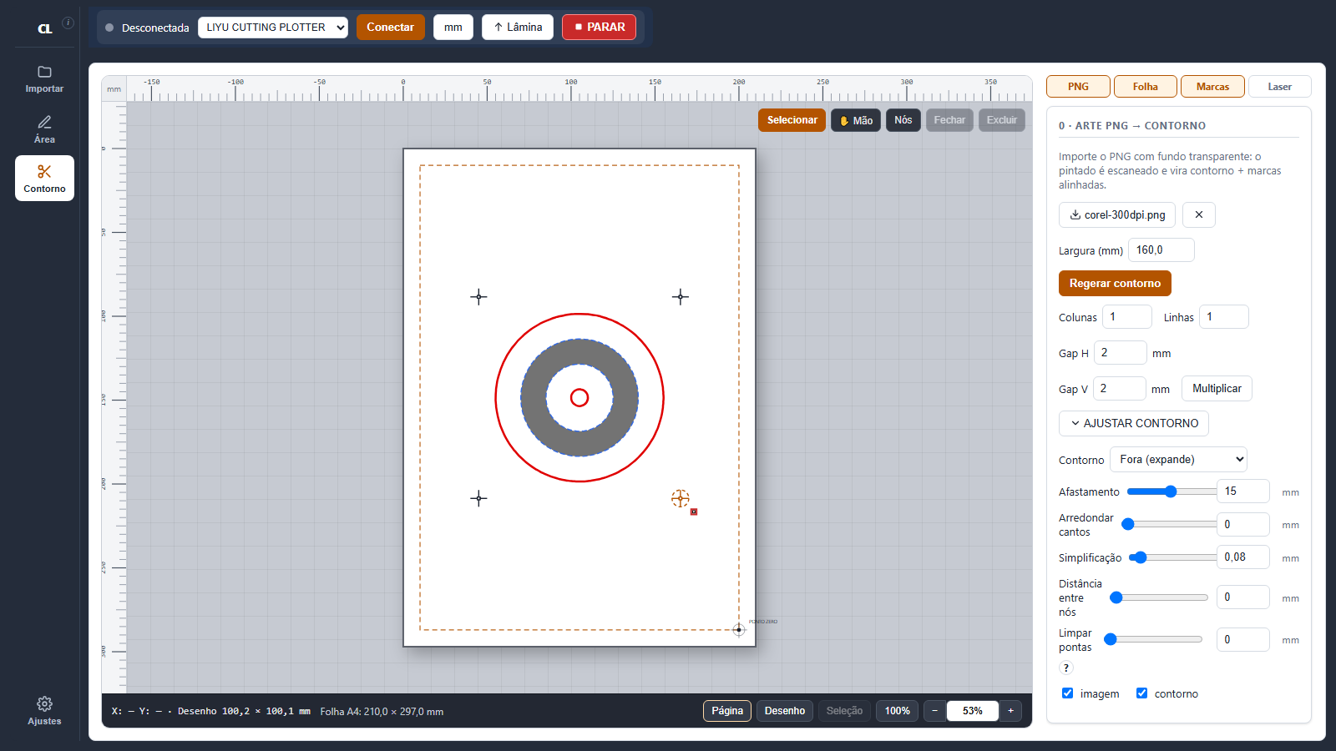Viewport: 1336px width, 751px height.
Task: Open the Contorno Fora (expande) dropdown
Action: click(1178, 460)
